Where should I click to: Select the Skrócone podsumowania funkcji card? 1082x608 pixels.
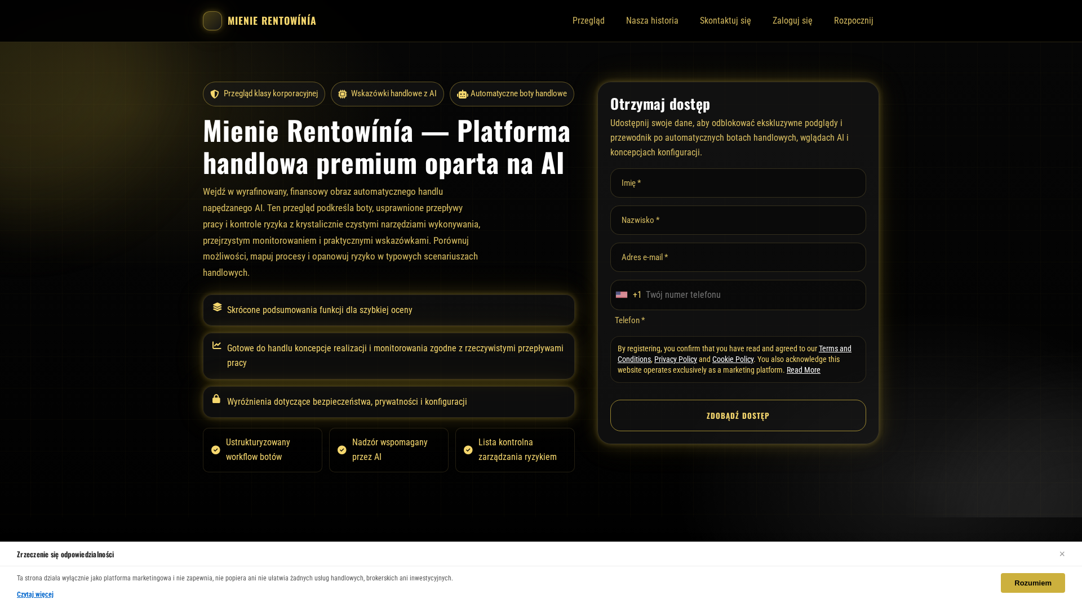tap(389, 310)
